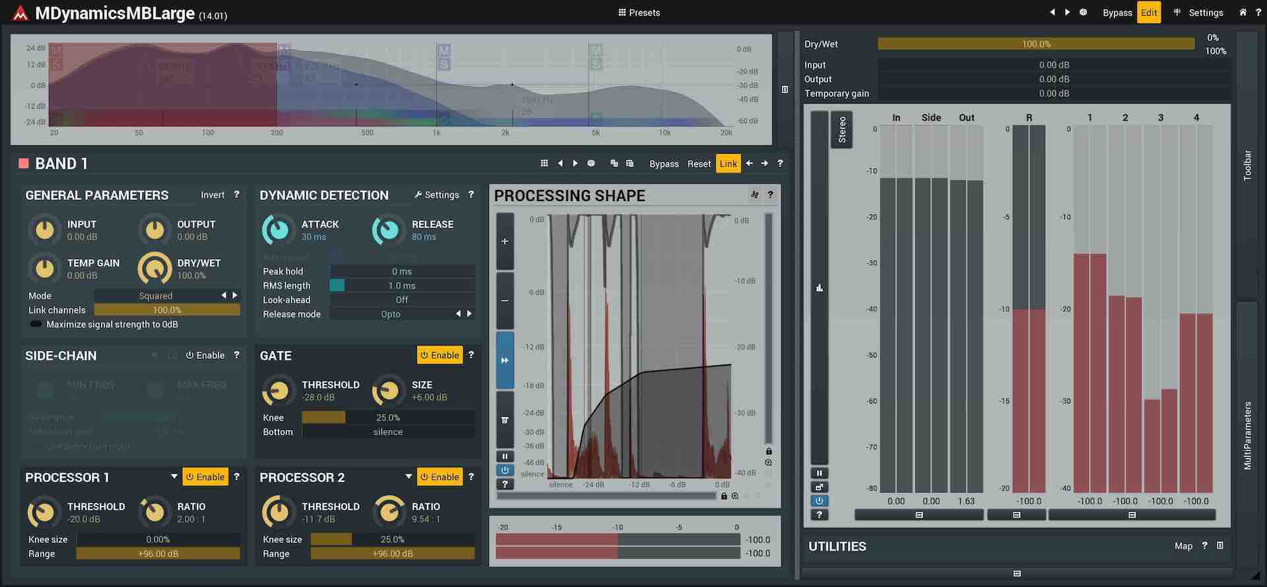1267x587 pixels.
Task: Click the Map button in Utilities
Action: pos(1183,546)
